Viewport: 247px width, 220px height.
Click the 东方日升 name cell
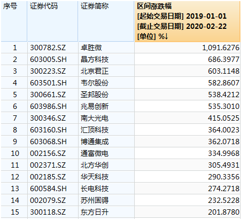coord(106,212)
